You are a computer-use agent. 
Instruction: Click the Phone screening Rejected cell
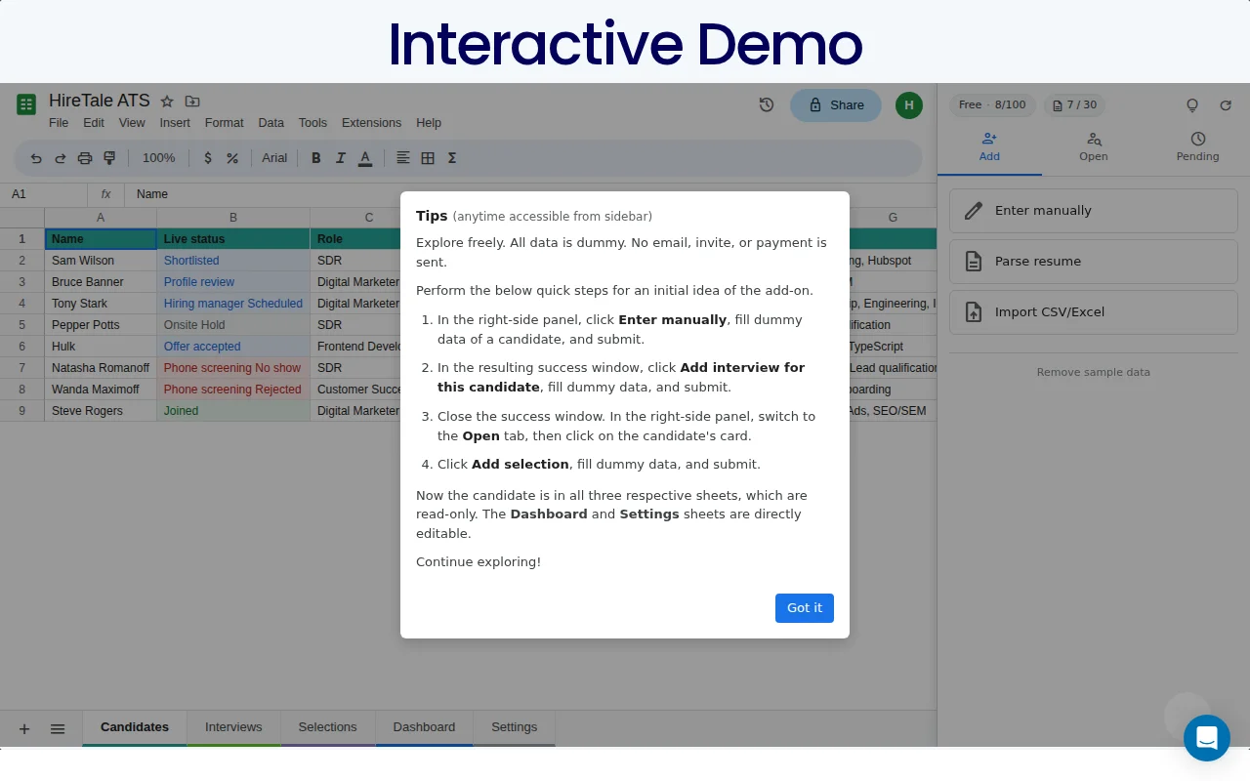coord(233,390)
